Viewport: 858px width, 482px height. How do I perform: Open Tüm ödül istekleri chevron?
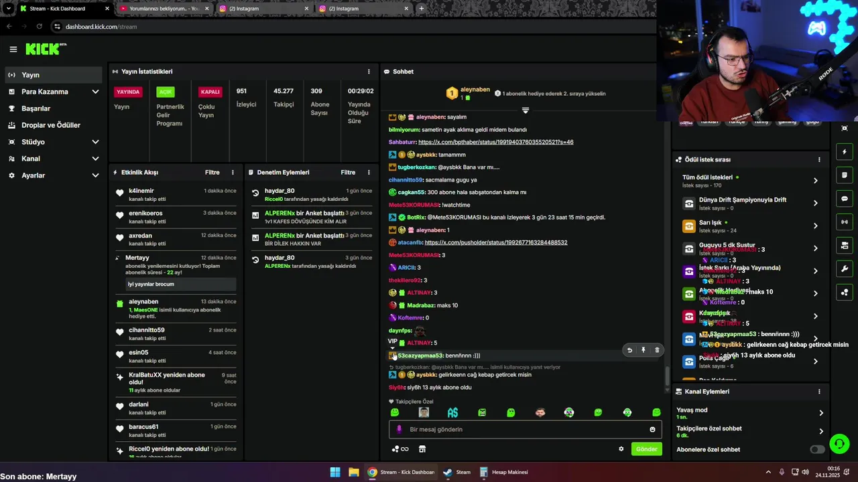click(x=815, y=181)
